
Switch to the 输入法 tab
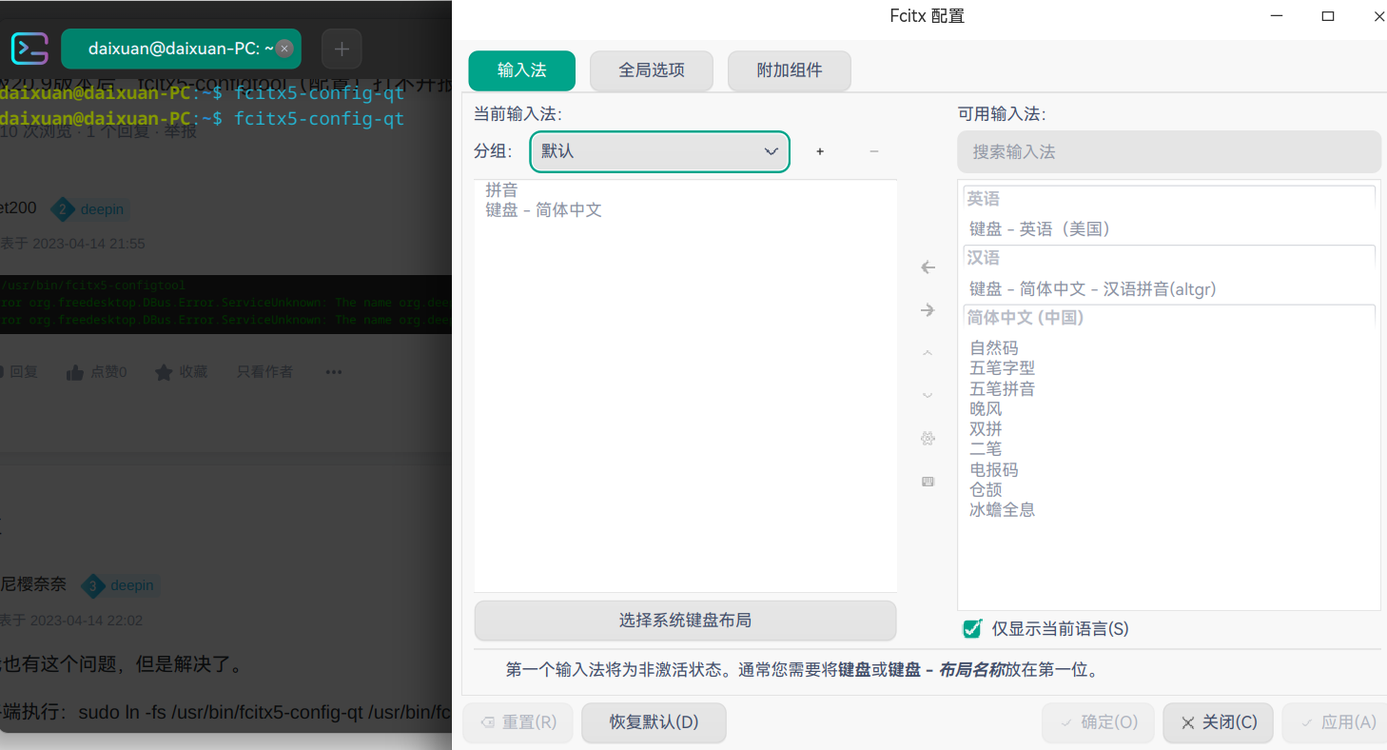[522, 70]
